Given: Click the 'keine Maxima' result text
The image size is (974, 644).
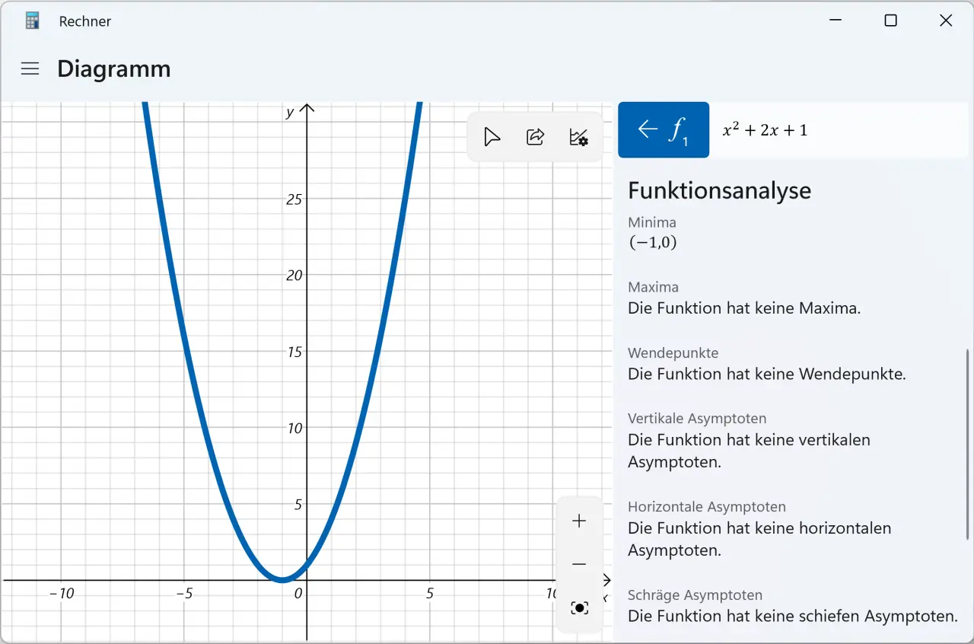Looking at the screenshot, I should coord(743,308).
